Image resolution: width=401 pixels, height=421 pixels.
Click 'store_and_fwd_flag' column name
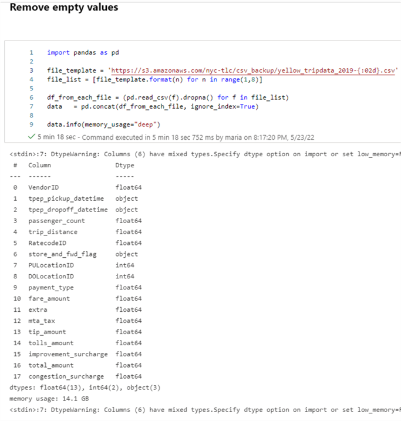[x=62, y=254]
